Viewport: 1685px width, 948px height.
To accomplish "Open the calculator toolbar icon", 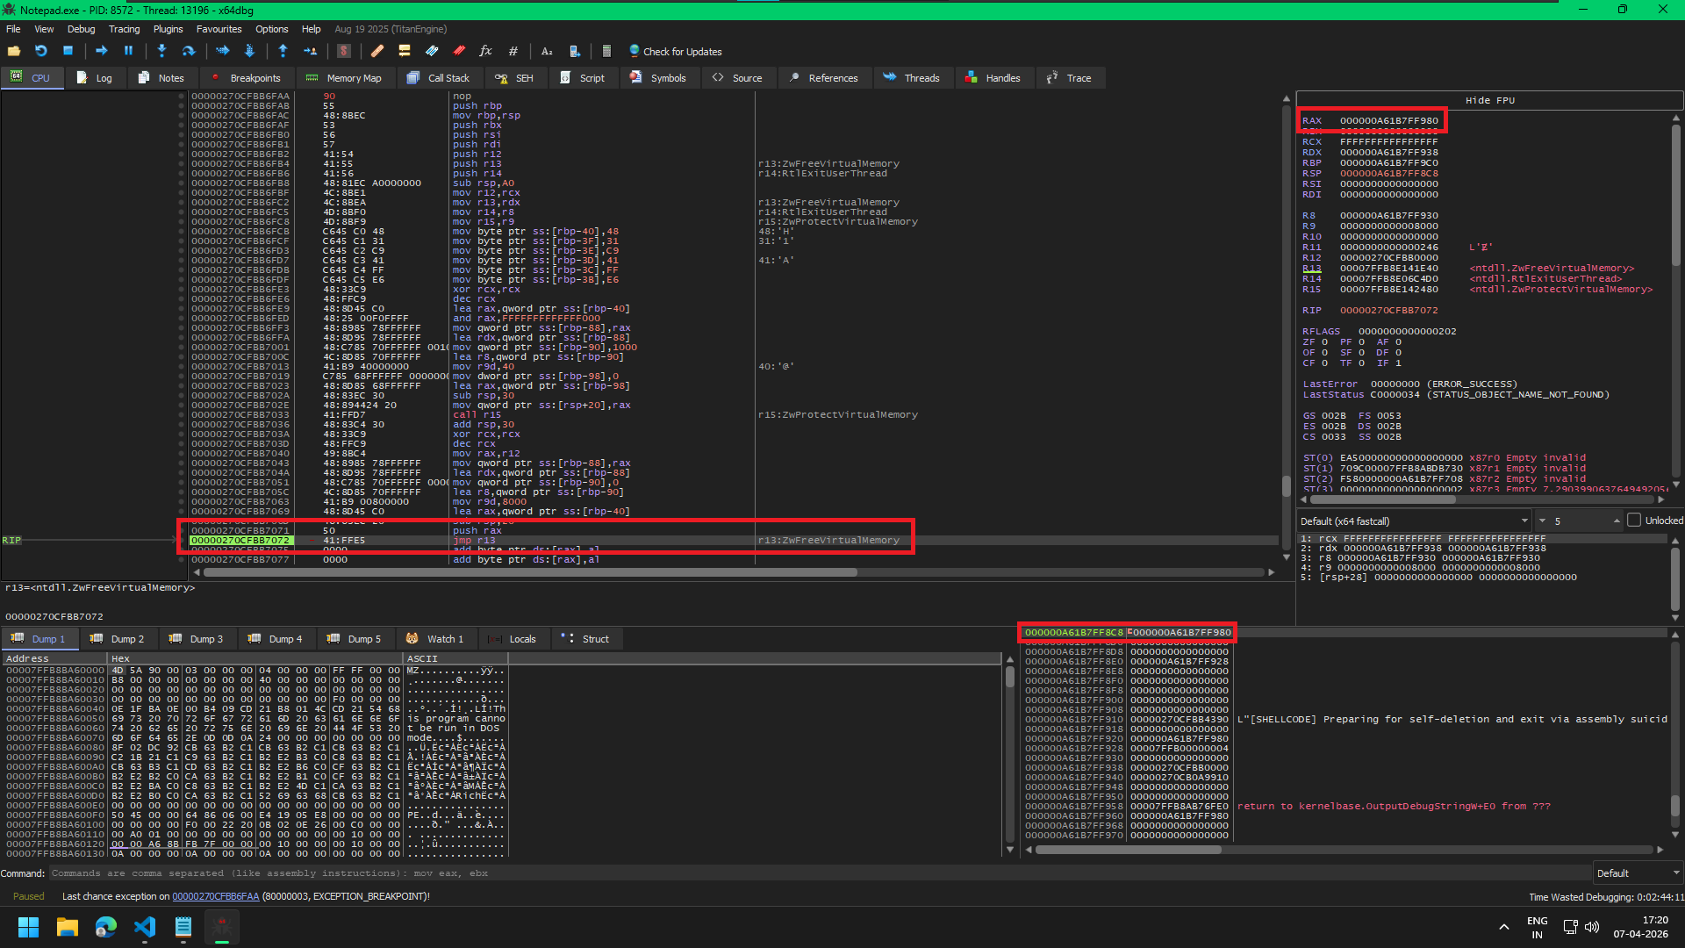I will click(x=606, y=51).
